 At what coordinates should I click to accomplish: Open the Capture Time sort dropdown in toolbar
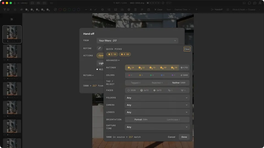point(182,10)
